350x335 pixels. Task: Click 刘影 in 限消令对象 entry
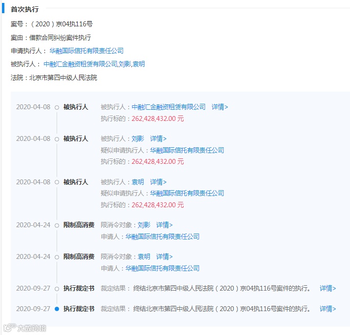coord(144,225)
